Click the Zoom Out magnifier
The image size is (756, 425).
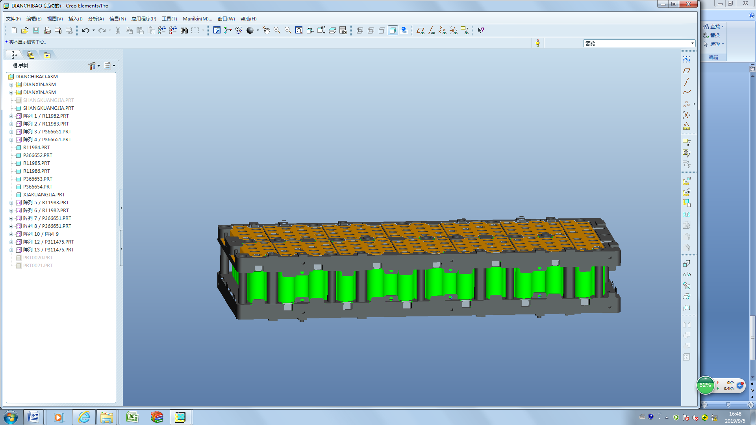tap(288, 30)
